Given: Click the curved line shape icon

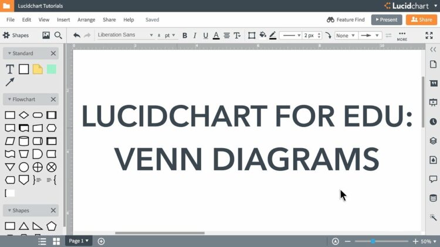Looking at the screenshot, I should coord(328,35).
